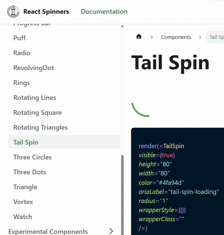The width and height of the screenshot is (224, 235).
Task: Open the Three Circles page
Action: coord(32,157)
